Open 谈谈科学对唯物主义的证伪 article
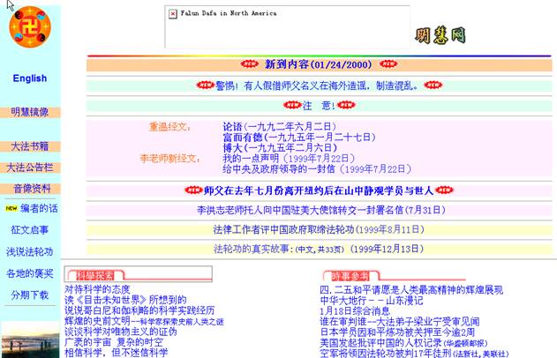 (x=120, y=332)
